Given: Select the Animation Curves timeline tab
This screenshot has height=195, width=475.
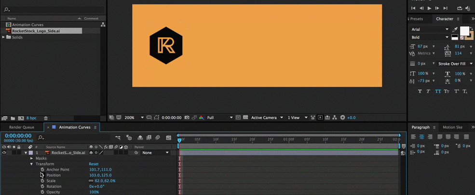Looking at the screenshot, I should click(x=75, y=127).
